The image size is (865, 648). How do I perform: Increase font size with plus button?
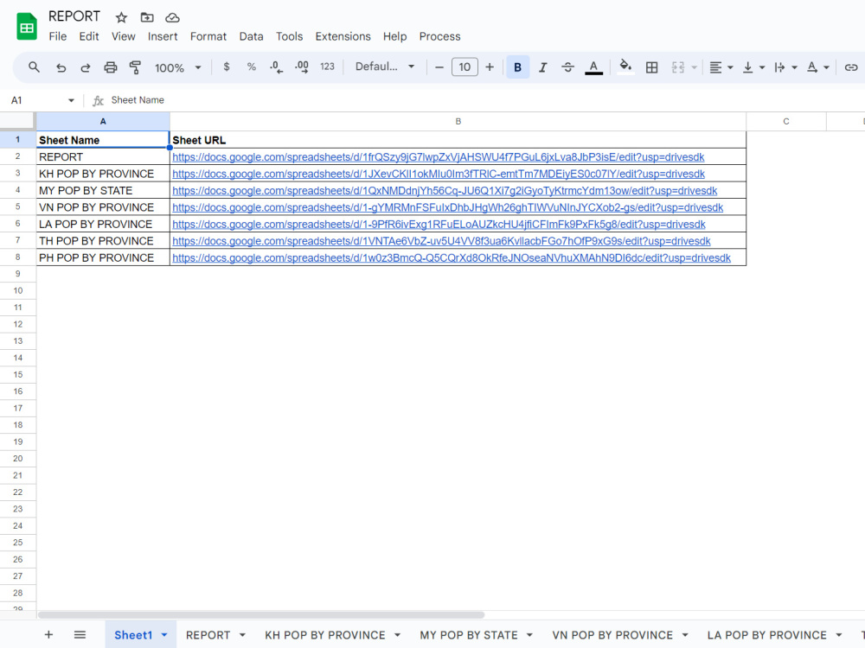(x=490, y=67)
